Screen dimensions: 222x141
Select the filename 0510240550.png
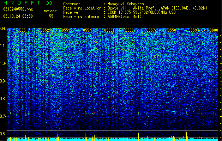[18, 9]
